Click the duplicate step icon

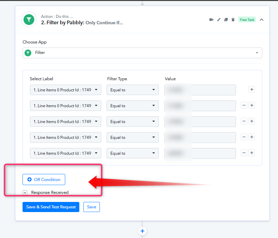point(226,20)
